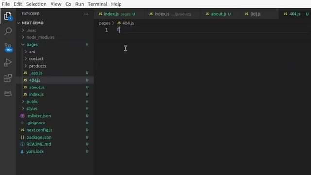This screenshot has height=175, width=311.
Task: Switch to the about.js tab
Action: [221, 14]
